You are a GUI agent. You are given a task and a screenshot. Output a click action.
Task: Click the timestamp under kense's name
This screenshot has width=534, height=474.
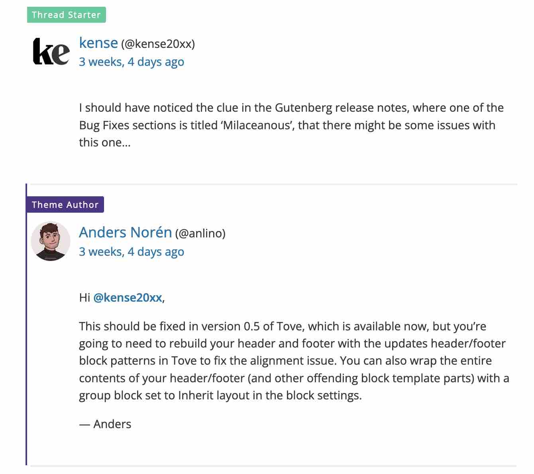click(132, 62)
